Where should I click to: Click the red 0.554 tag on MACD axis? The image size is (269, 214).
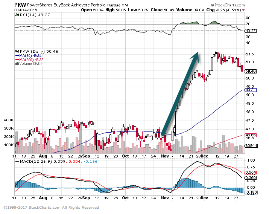pos(251,173)
